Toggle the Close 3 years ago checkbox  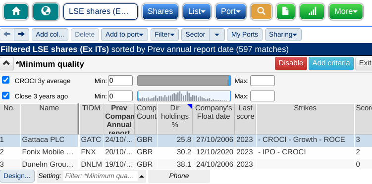[x=5, y=95]
